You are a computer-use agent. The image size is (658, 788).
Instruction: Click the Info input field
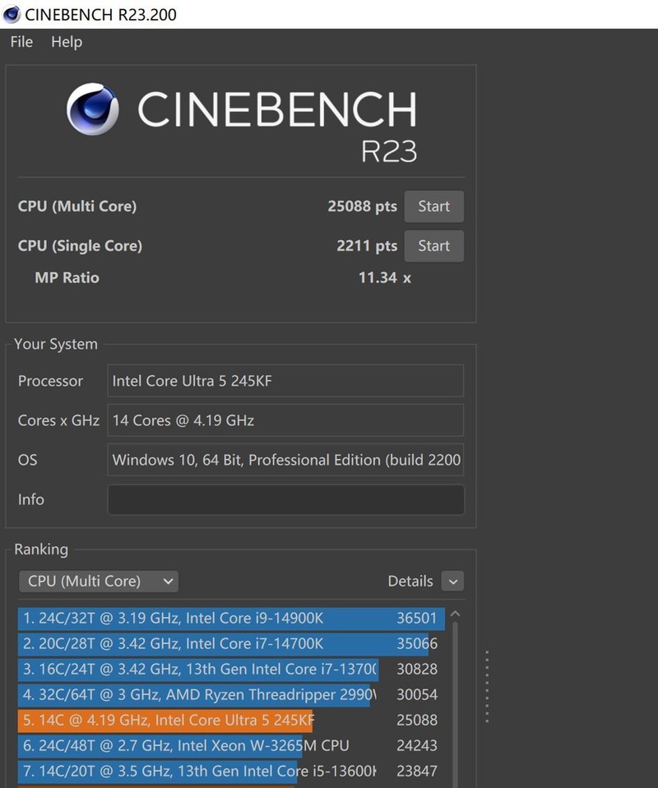coord(285,499)
